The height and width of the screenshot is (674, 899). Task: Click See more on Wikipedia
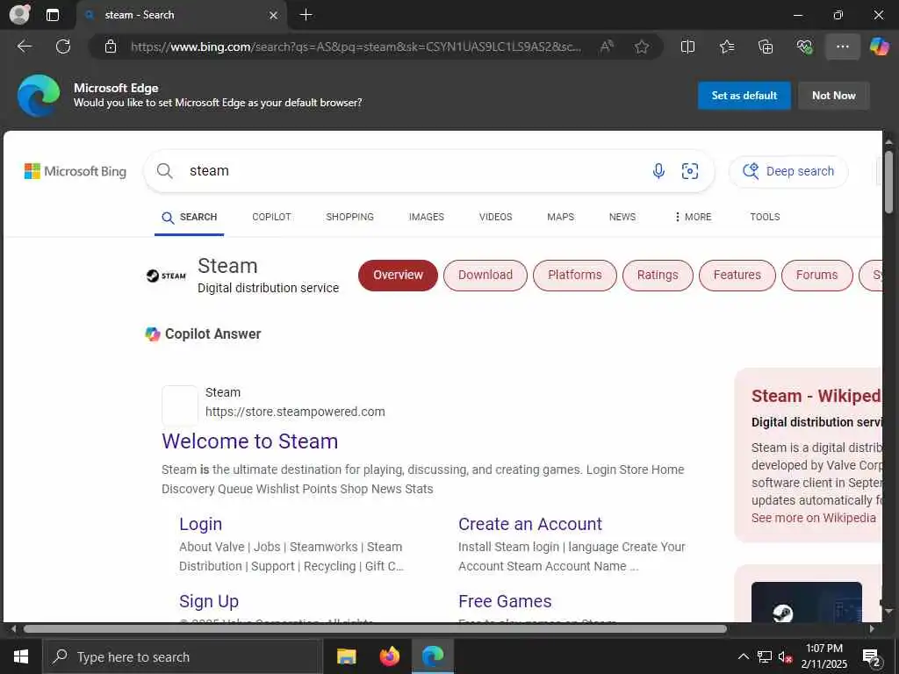[x=814, y=518]
